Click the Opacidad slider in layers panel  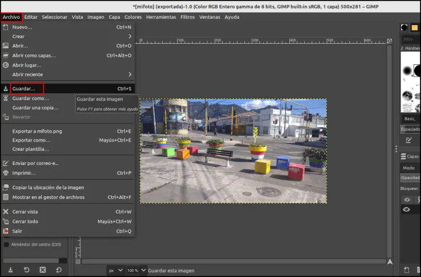(x=410, y=177)
